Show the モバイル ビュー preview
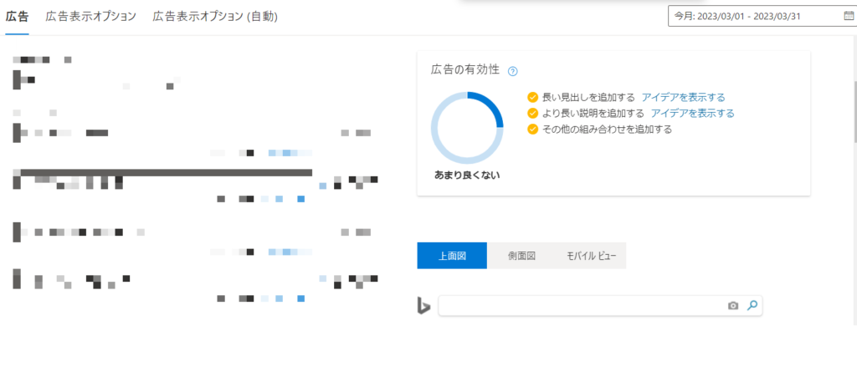Image resolution: width=857 pixels, height=382 pixels. 591,256
